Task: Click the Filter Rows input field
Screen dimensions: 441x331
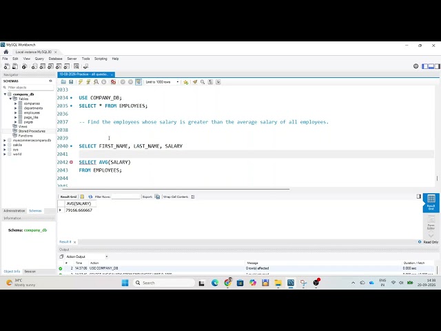Action: pyautogui.click(x=125, y=197)
